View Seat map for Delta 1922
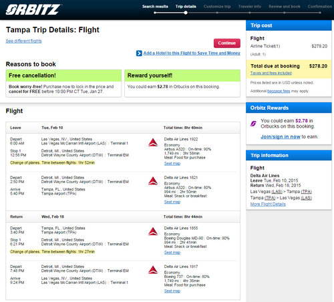This screenshot has height=302, width=334. (172, 164)
